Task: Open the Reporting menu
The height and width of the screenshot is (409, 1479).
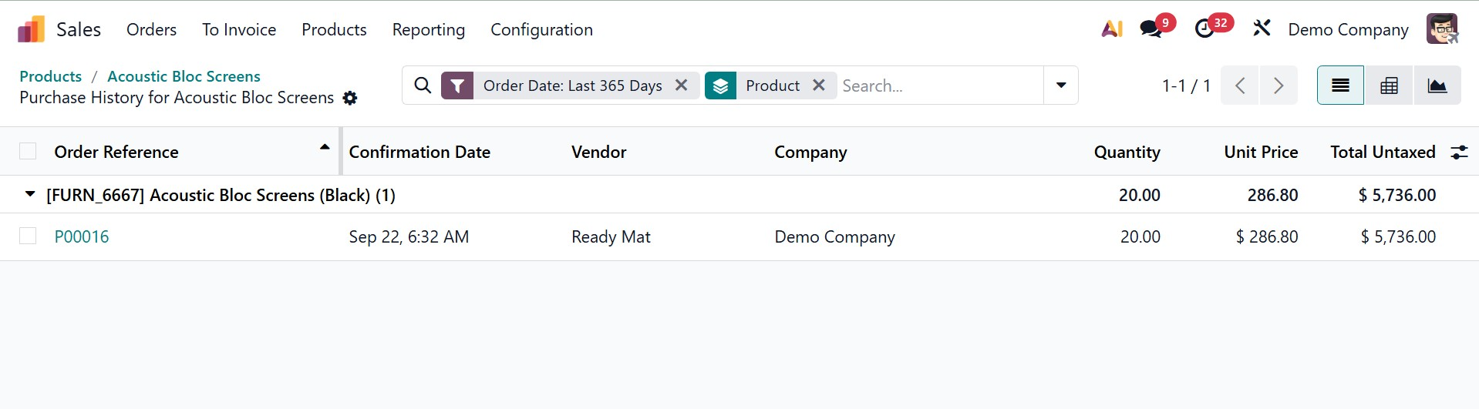Action: [x=428, y=30]
